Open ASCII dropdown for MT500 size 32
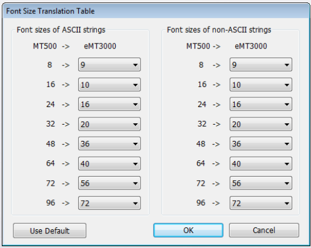311x248 pixels. [x=109, y=124]
